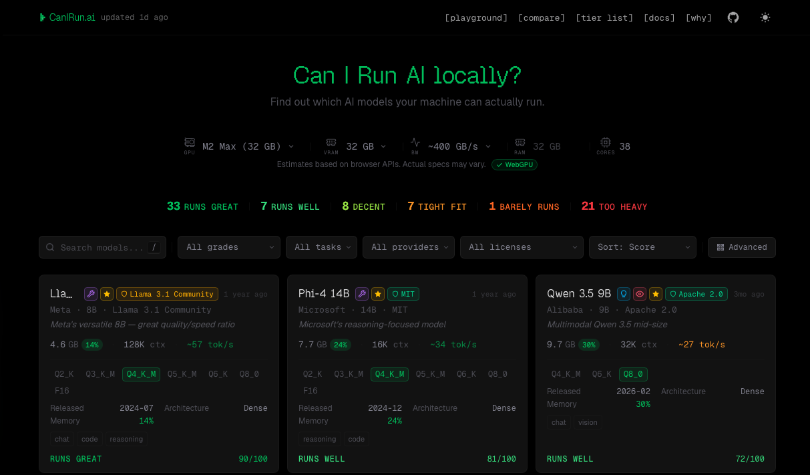Click the bandwidth pulse icon

415,142
